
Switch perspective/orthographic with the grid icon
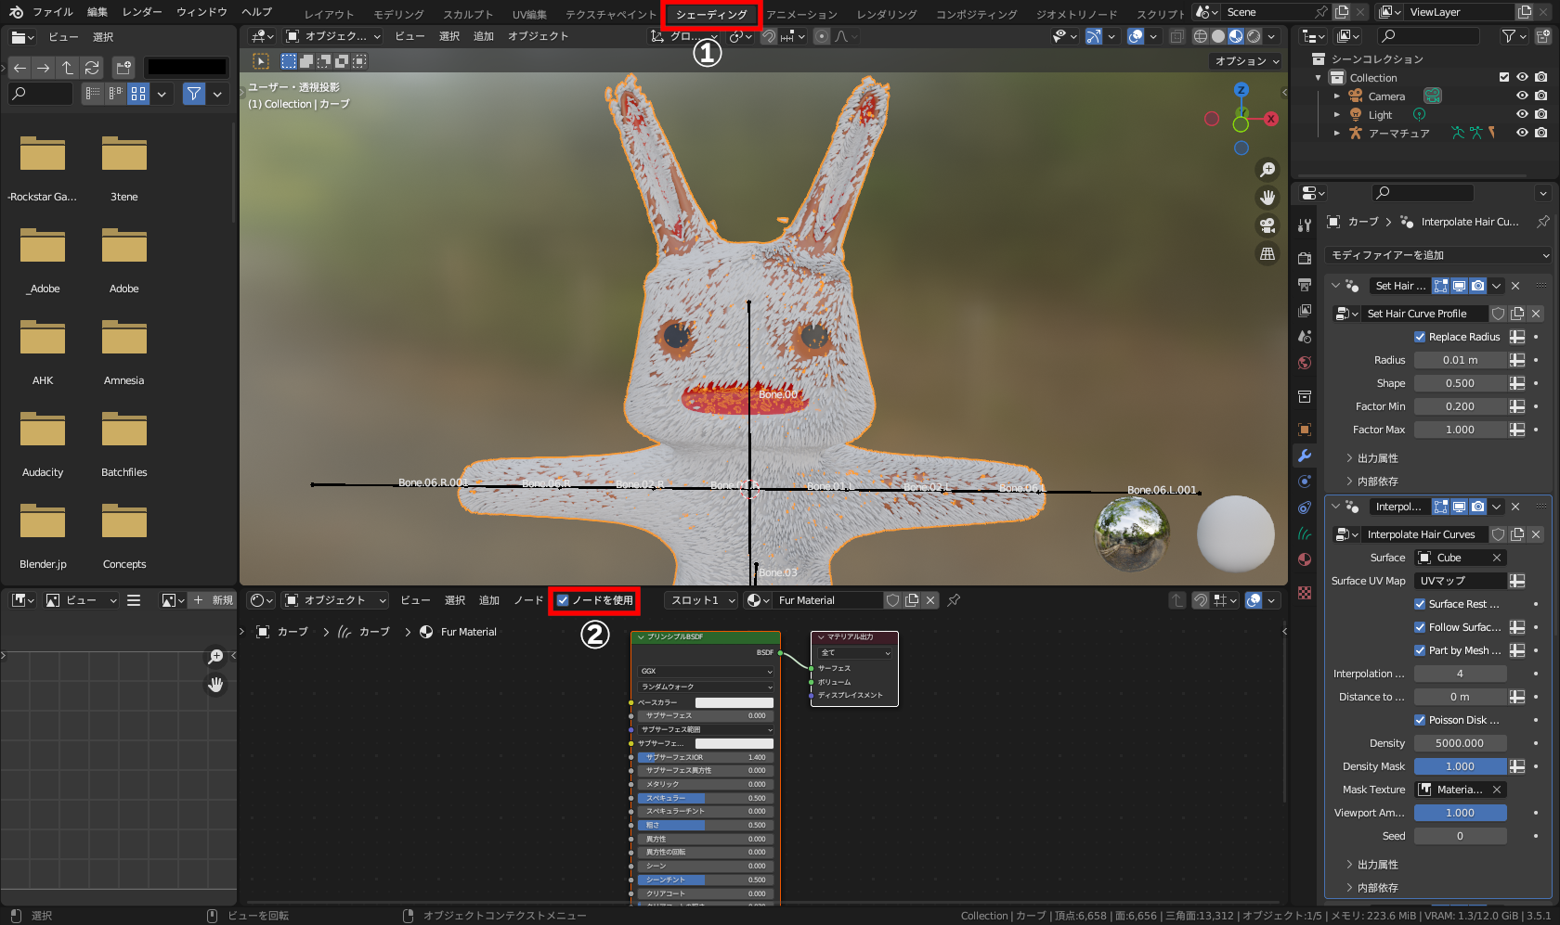point(1267,253)
